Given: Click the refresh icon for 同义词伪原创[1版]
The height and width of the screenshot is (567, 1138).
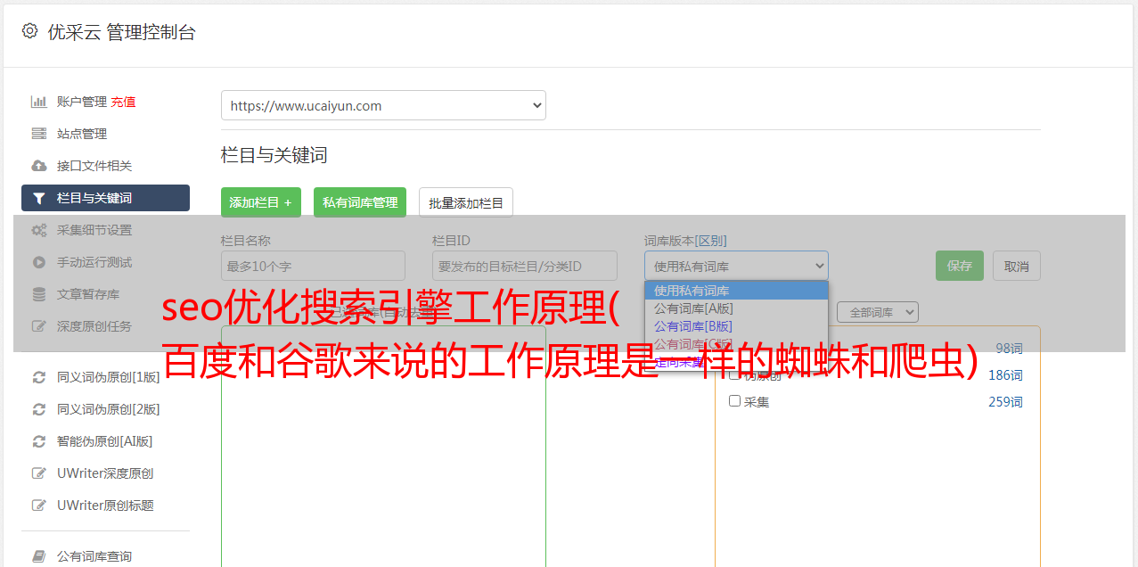Looking at the screenshot, I should click(39, 377).
